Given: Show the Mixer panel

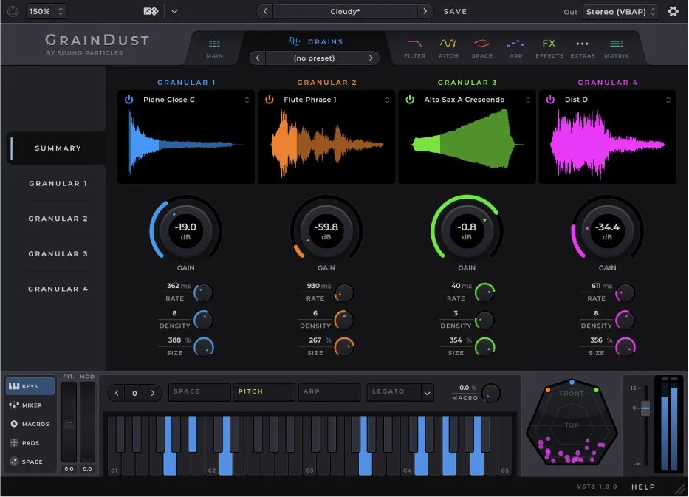Looking at the screenshot, I should click(30, 405).
